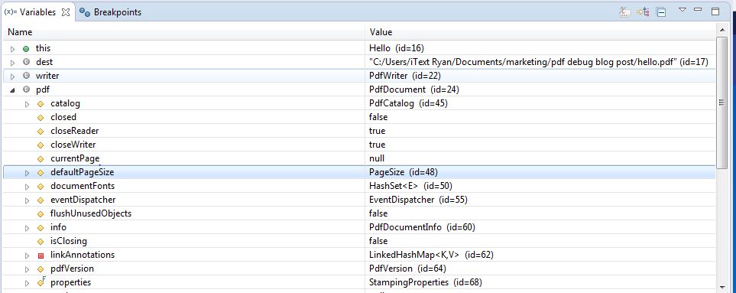This screenshot has width=736, height=293.
Task: Click the vertical scrollbar thumb
Action: pos(722,102)
